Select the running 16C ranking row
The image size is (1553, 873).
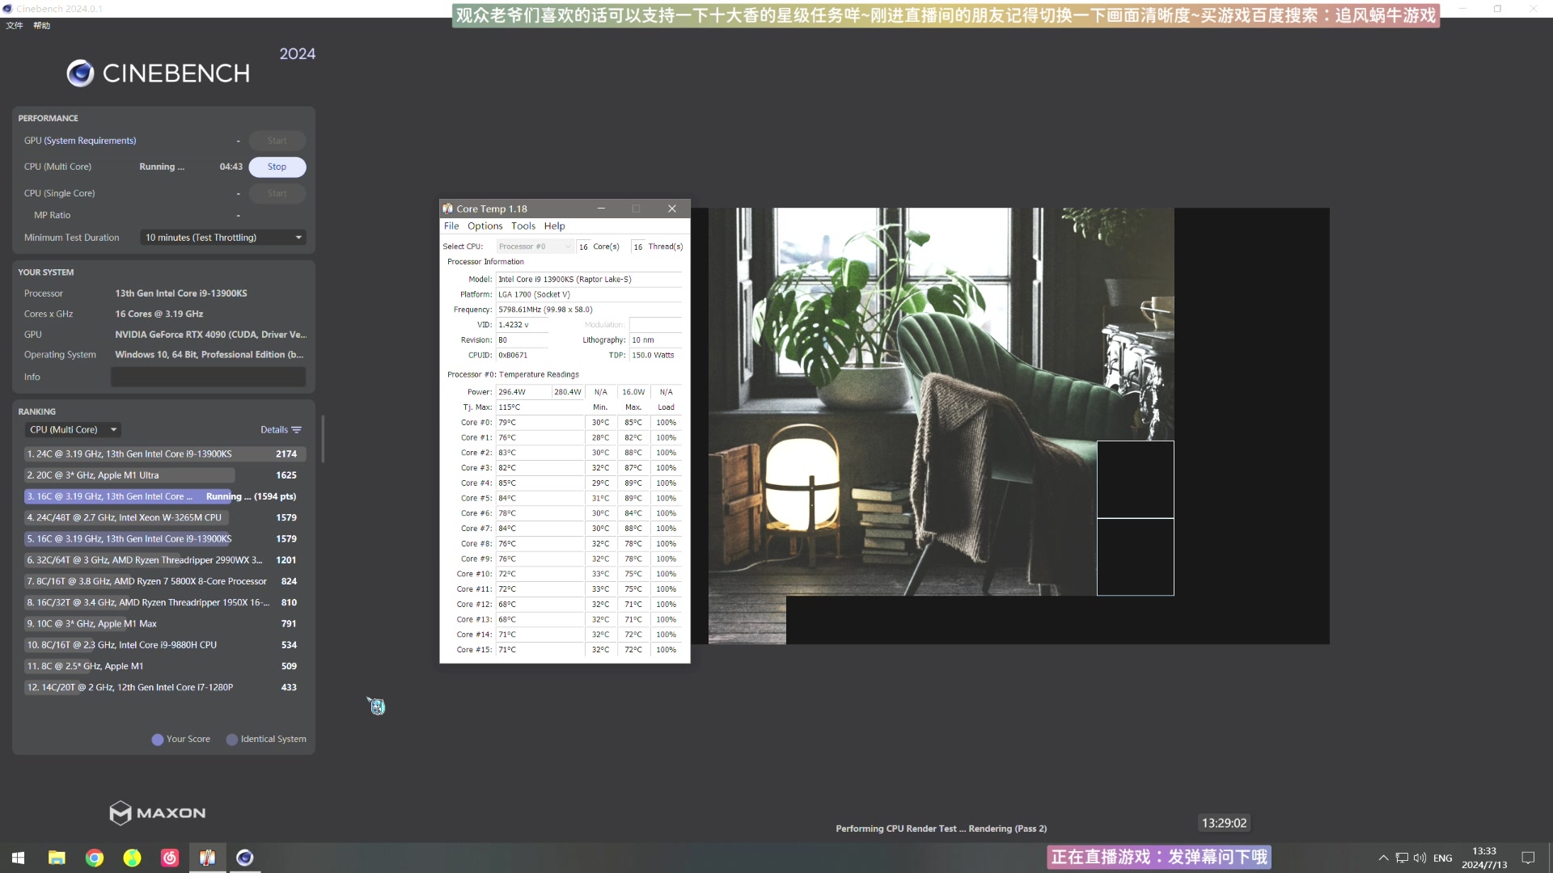point(165,496)
